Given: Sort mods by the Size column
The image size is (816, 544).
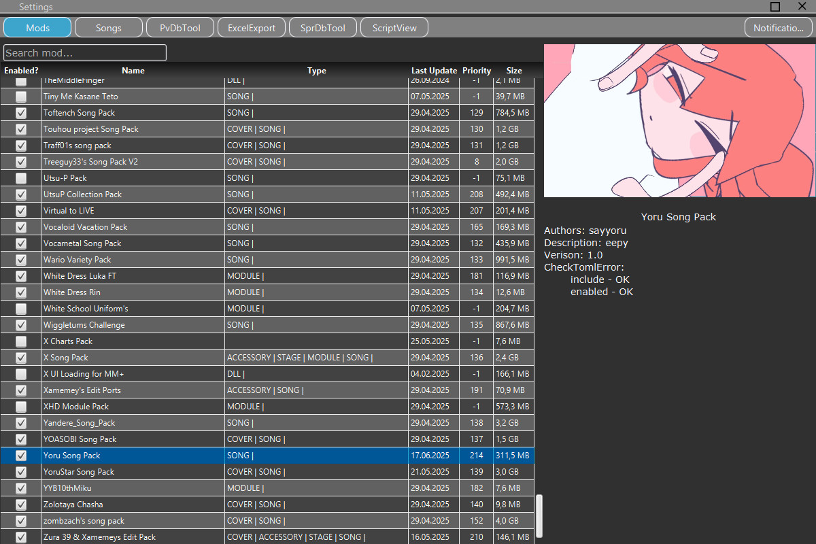Looking at the screenshot, I should (x=513, y=70).
